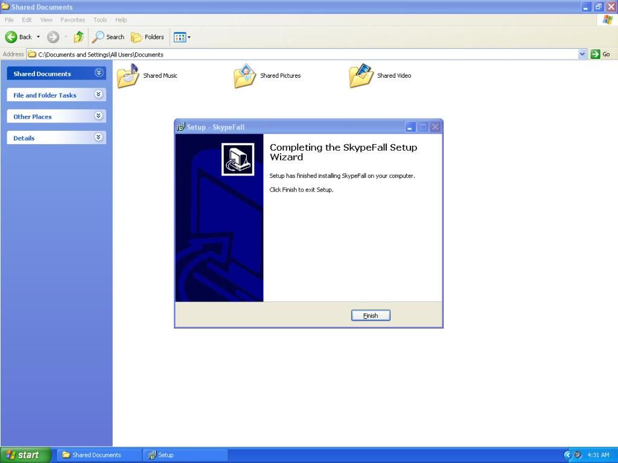Click the system tray notification icon
Image resolution: width=618 pixels, height=463 pixels.
click(578, 455)
